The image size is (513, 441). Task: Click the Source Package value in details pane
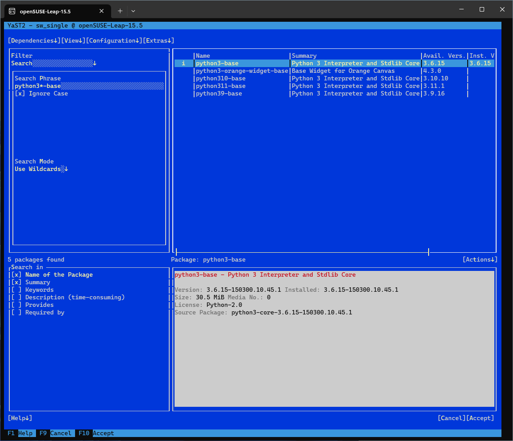pyautogui.click(x=291, y=312)
